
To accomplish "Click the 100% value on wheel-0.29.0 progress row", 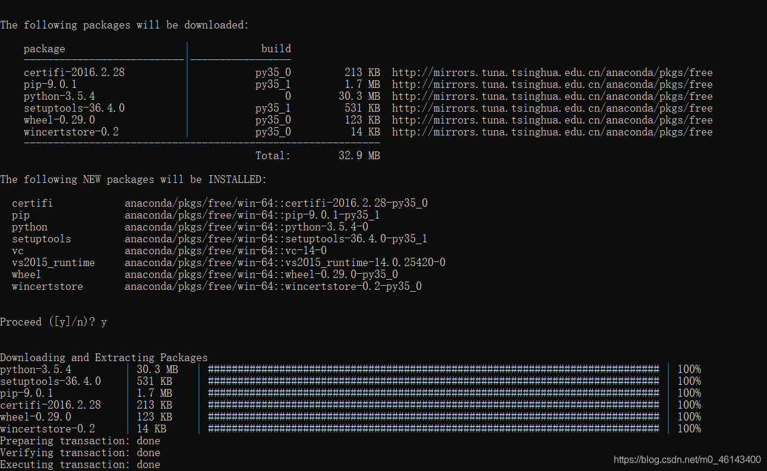I will [689, 417].
